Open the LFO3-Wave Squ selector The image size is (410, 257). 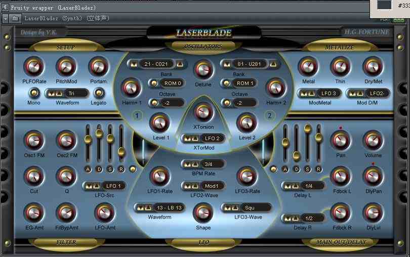tap(246, 208)
